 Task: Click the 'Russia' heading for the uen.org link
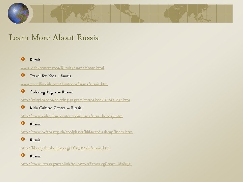pyautogui.click(x=35, y=156)
